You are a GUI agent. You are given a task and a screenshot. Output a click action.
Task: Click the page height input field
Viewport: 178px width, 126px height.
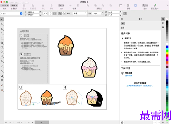33,15
